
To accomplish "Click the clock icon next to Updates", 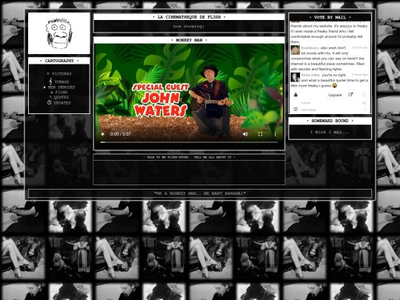I will pyautogui.click(x=49, y=102).
